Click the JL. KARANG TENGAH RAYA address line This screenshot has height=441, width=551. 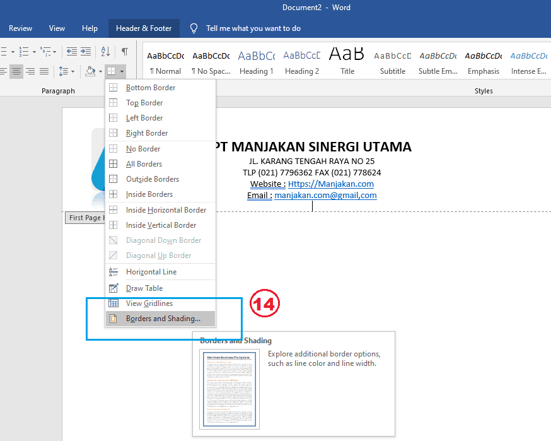311,162
